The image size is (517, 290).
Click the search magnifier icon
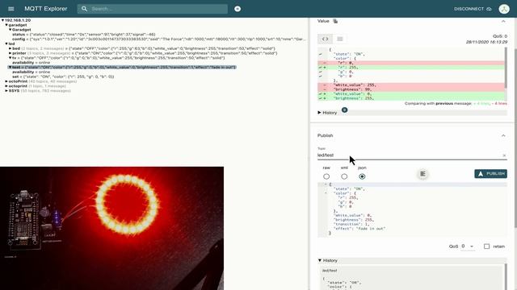[84, 9]
